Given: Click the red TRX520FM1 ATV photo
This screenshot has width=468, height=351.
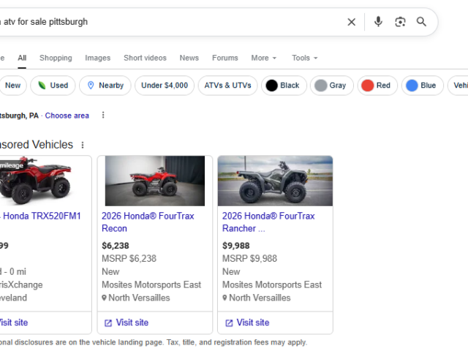Looking at the screenshot, I should point(36,181).
